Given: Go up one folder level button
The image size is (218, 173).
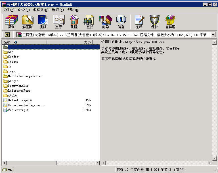Looking at the screenshot, I should pyautogui.click(x=7, y=35).
